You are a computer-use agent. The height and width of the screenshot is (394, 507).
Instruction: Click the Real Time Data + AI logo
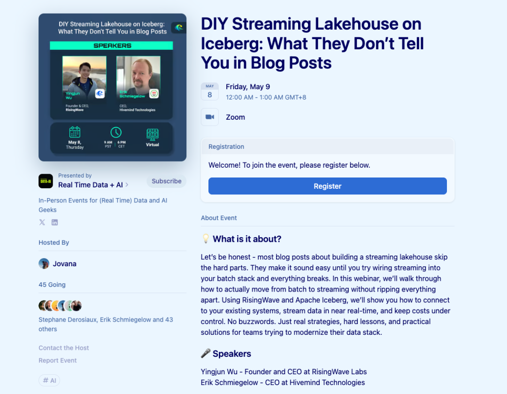point(46,181)
